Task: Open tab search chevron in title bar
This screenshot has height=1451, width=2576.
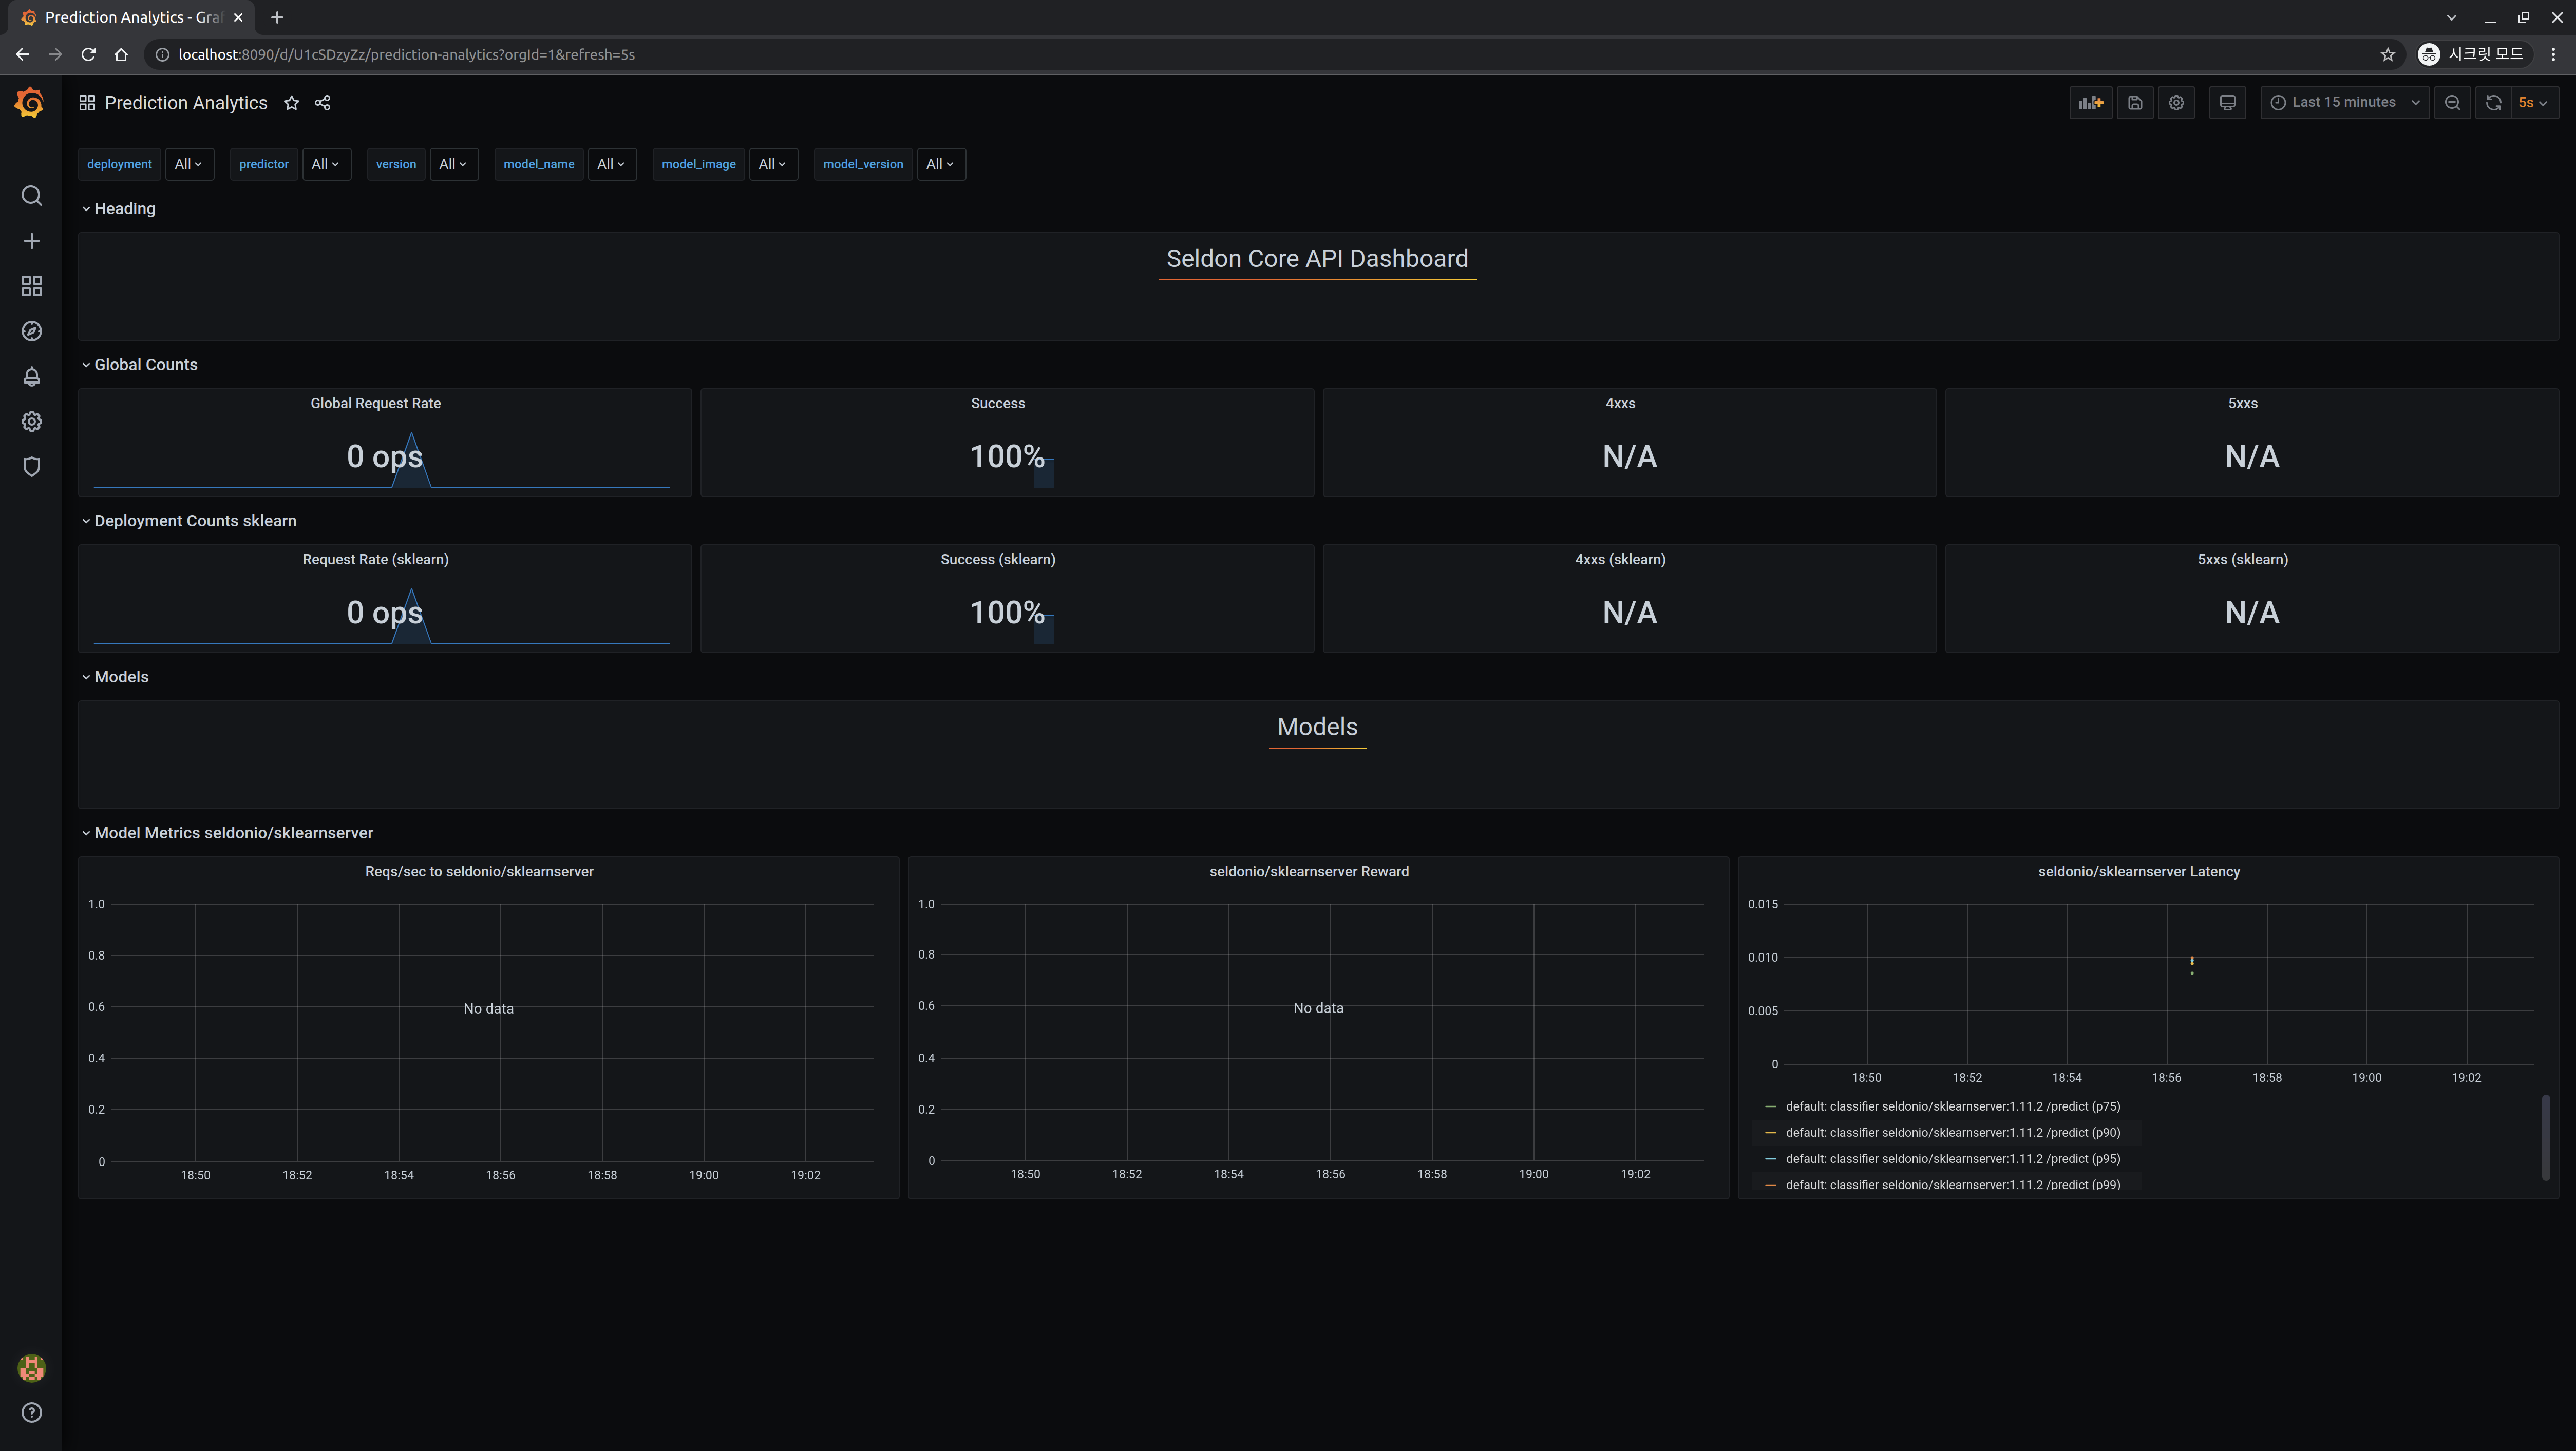Action: [2451, 17]
